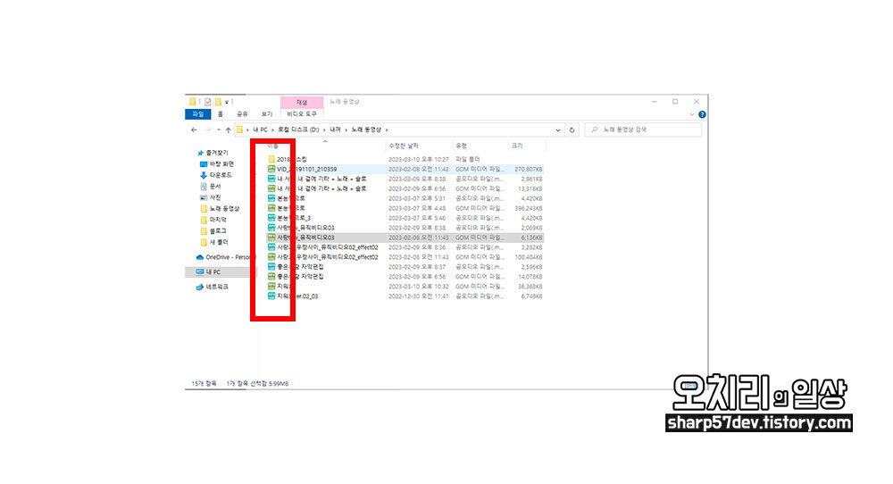The width and height of the screenshot is (893, 484).
Task: Click folder icon at address bar start
Action: click(239, 129)
